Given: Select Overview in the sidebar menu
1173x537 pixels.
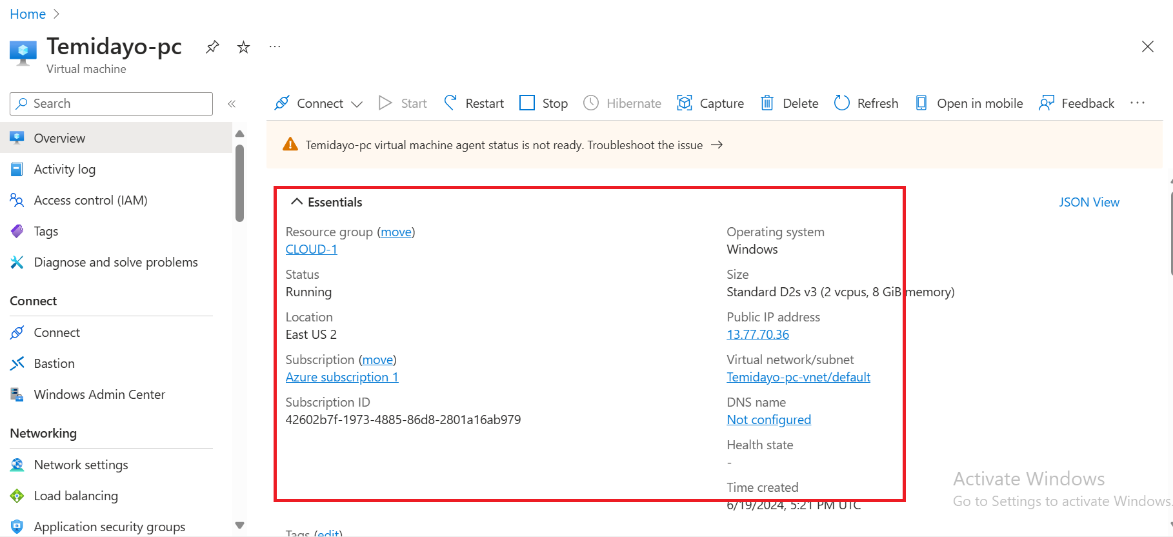Looking at the screenshot, I should click(x=116, y=138).
